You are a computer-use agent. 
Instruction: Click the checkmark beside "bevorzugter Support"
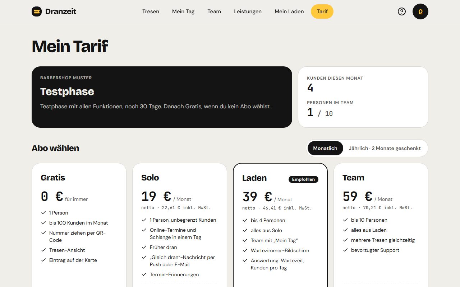tap(345, 250)
